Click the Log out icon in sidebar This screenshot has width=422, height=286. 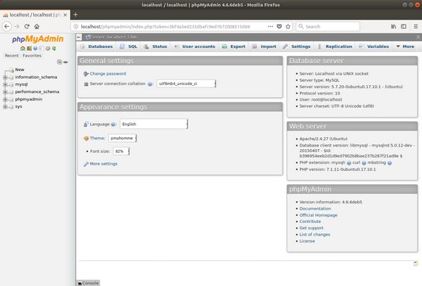tap(29, 48)
